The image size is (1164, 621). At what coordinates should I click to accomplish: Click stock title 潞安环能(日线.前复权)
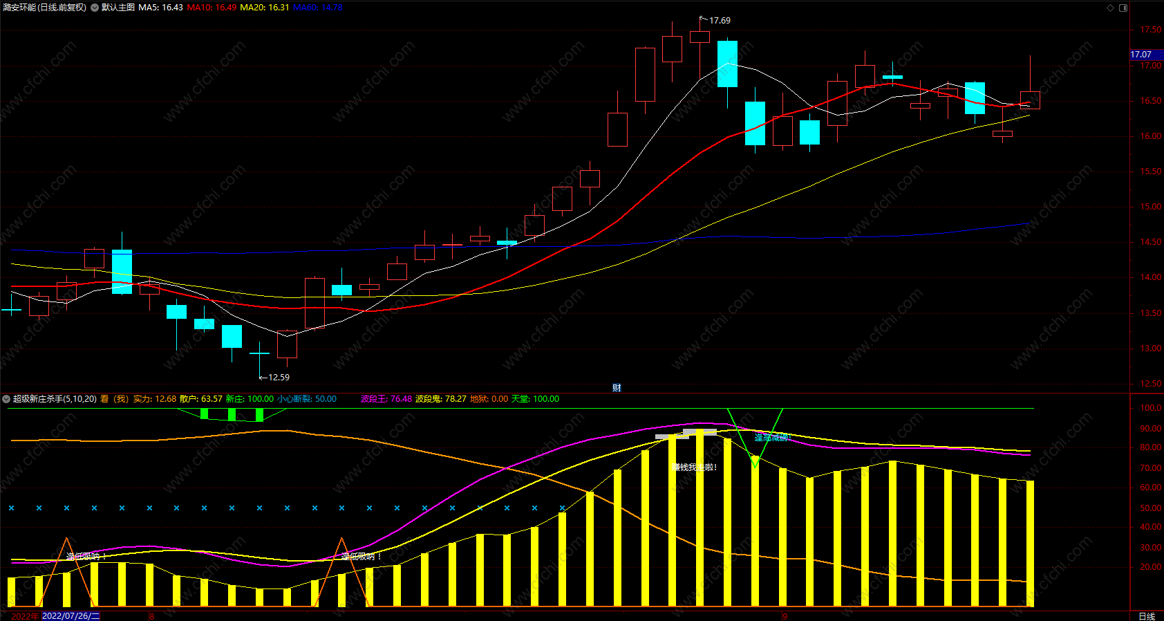pos(44,8)
